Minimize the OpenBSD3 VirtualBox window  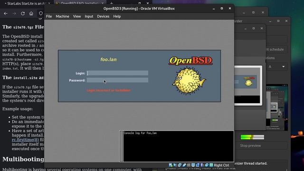[x=214, y=9]
